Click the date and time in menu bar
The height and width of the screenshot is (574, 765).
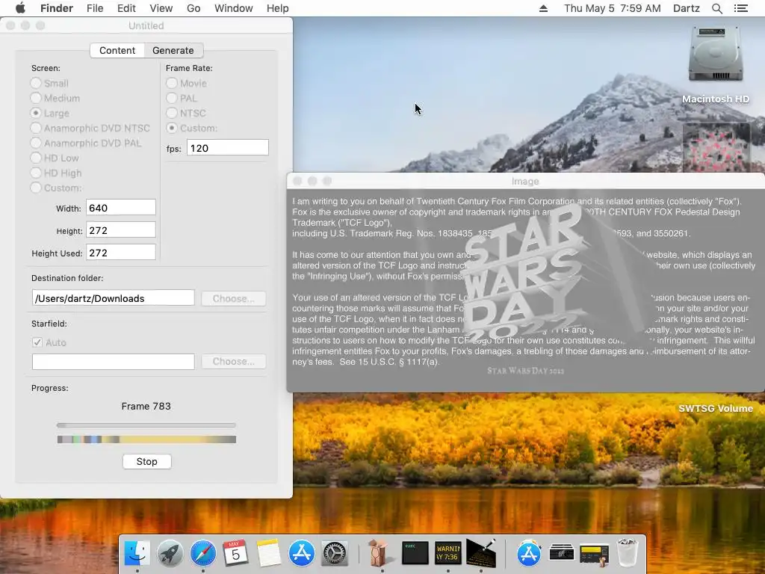[x=613, y=8]
